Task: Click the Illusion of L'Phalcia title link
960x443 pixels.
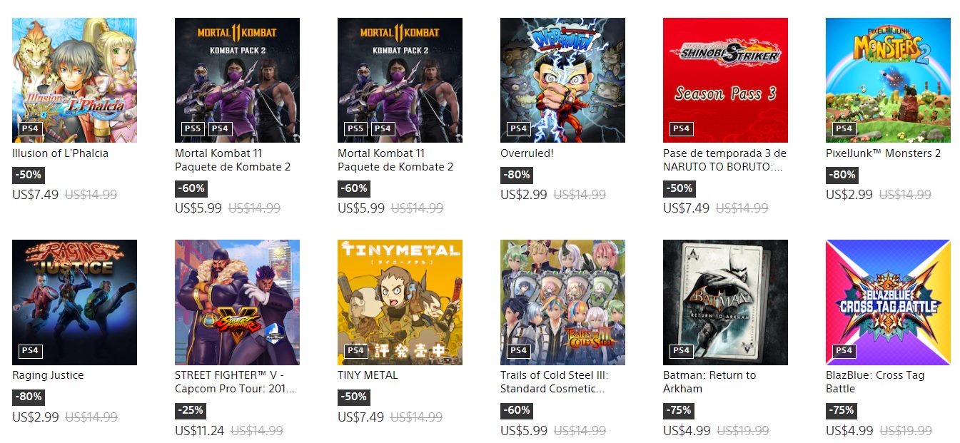Action: (x=61, y=153)
